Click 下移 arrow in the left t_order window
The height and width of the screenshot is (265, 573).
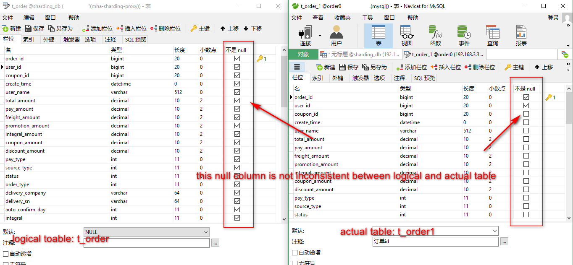[252, 29]
